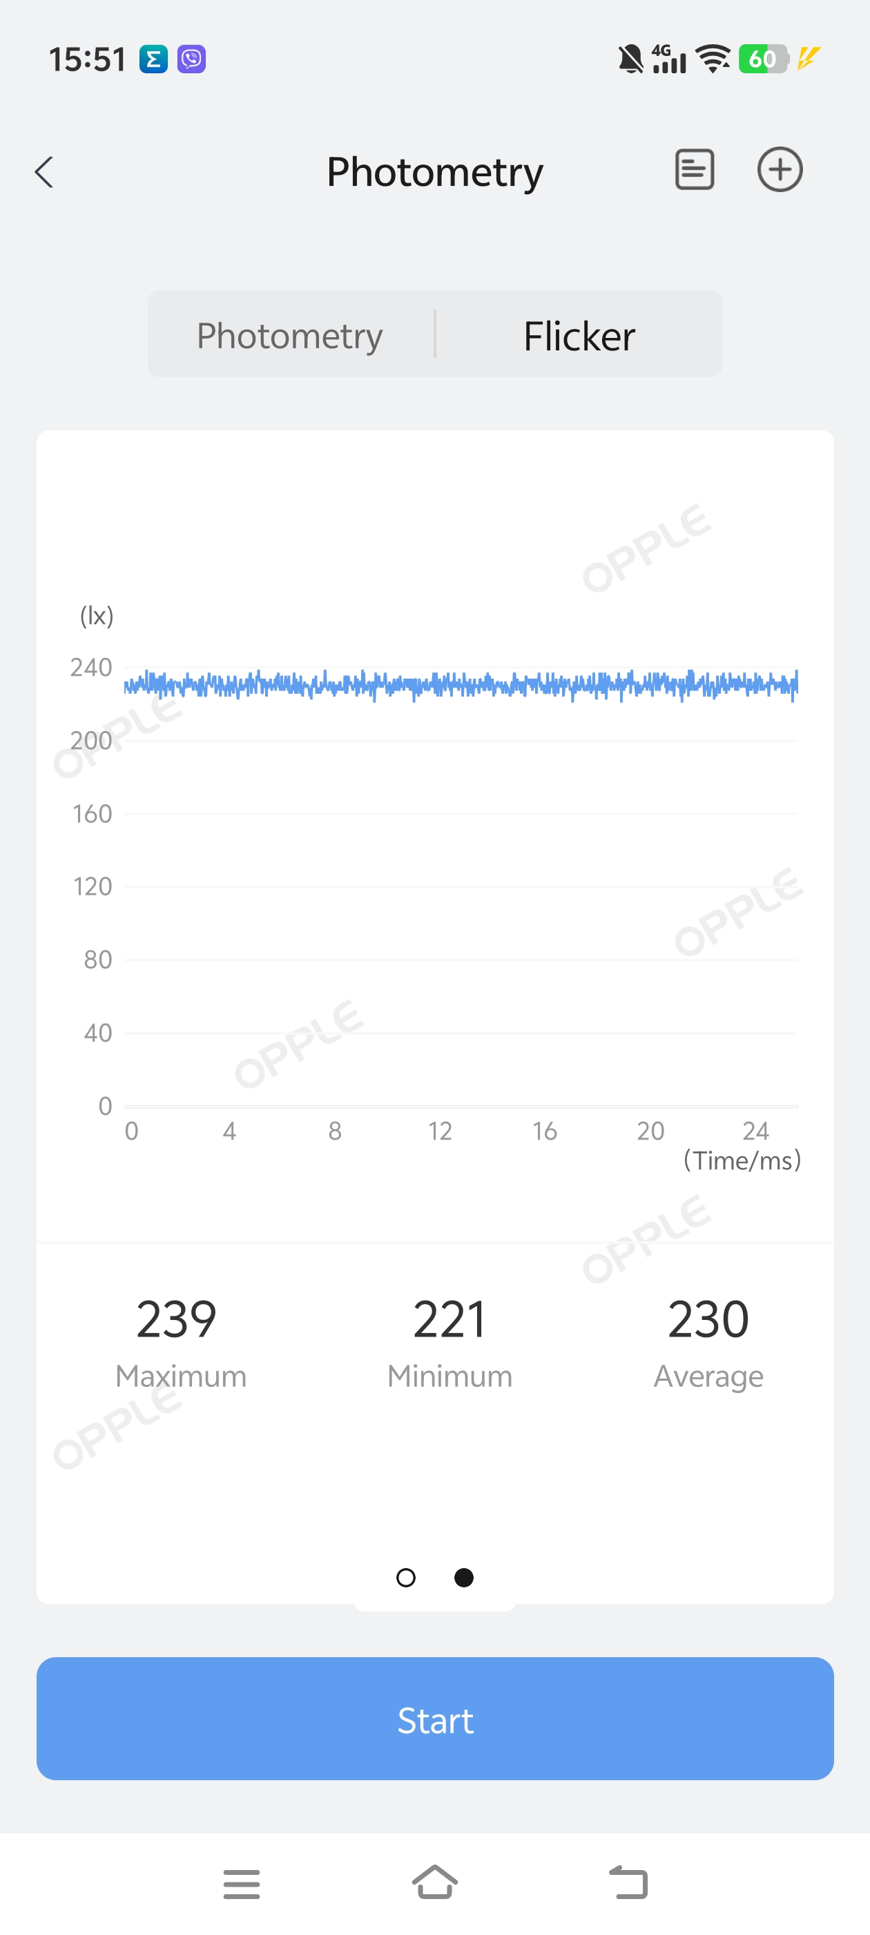Select the second page indicator dot

pos(464,1578)
